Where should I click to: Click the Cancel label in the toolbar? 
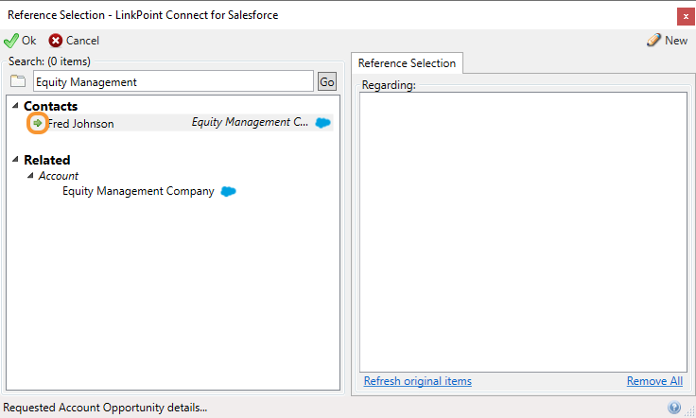coord(82,41)
